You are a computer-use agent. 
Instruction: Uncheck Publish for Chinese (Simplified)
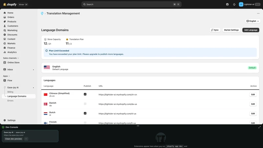tap(85, 94)
